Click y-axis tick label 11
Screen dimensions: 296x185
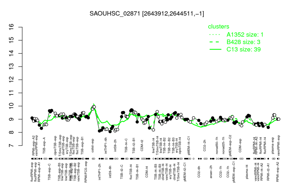[12, 93]
